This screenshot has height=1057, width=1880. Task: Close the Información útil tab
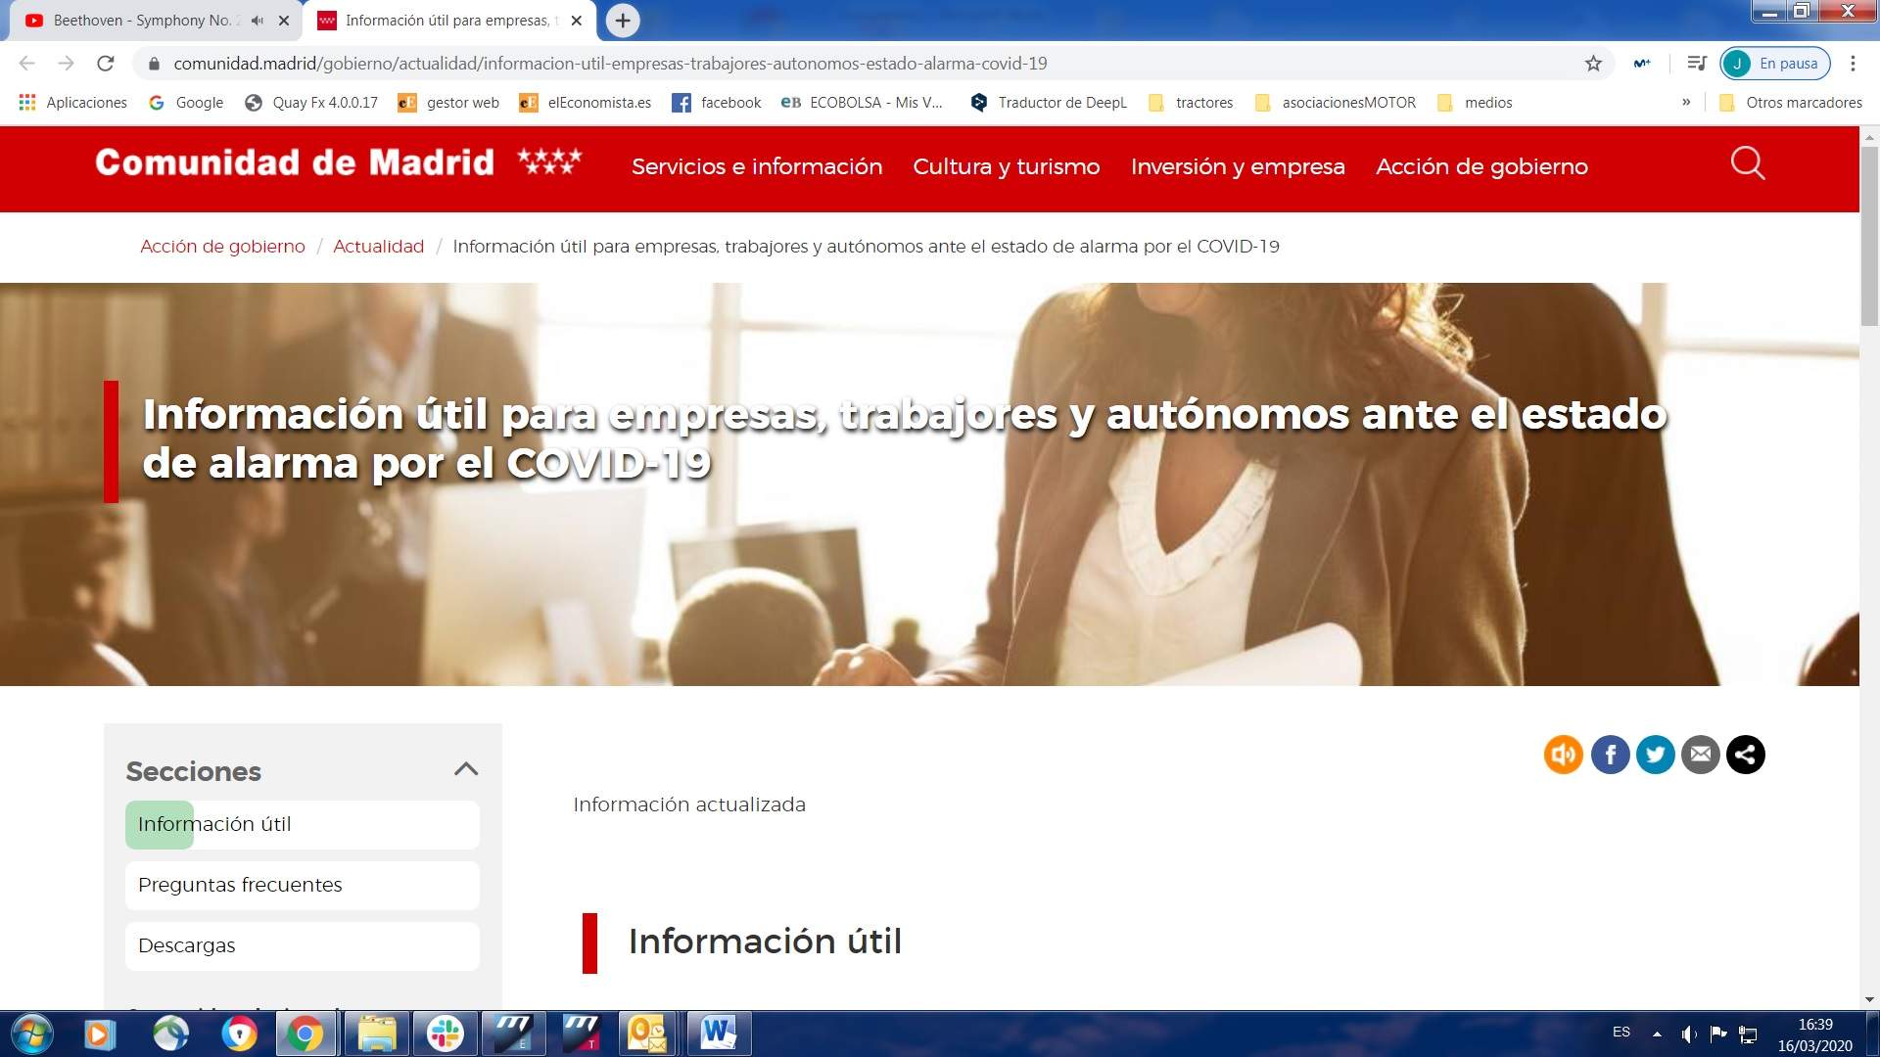577,21
